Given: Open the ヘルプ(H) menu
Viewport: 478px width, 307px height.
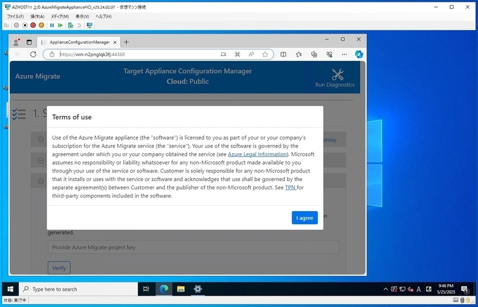Looking at the screenshot, I should pyautogui.click(x=103, y=17).
